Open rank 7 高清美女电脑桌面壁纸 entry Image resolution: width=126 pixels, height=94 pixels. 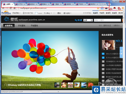113,73
